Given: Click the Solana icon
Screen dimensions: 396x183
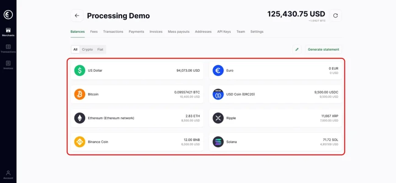Looking at the screenshot, I should coord(218,142).
